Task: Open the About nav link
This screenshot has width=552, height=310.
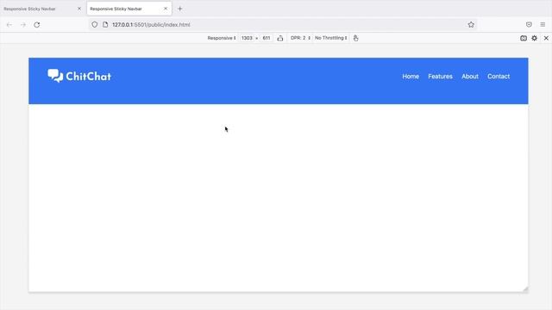Action: click(470, 77)
